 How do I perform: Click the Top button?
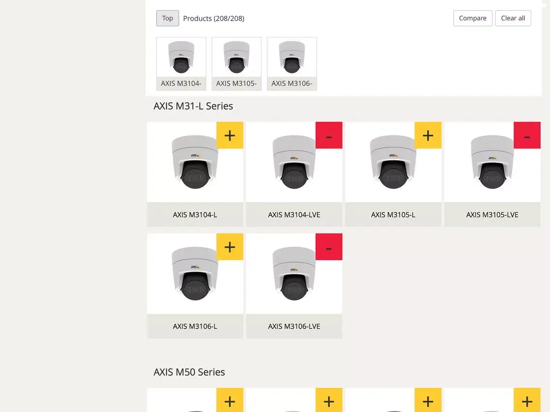point(168,18)
